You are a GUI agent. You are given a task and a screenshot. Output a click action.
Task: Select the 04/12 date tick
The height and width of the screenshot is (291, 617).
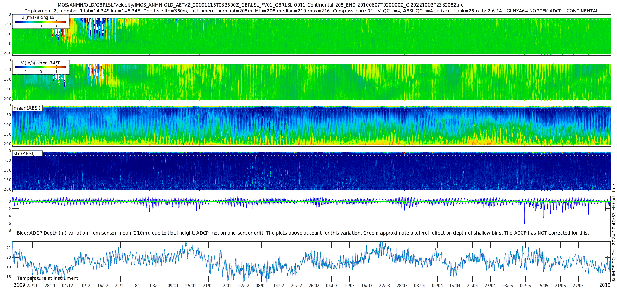click(68, 286)
